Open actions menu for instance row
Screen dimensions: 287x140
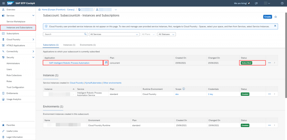click(x=269, y=94)
